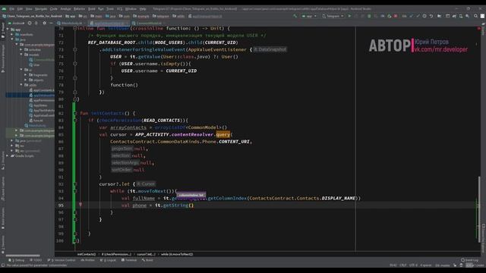Click the highlighted query method call

point(223,134)
